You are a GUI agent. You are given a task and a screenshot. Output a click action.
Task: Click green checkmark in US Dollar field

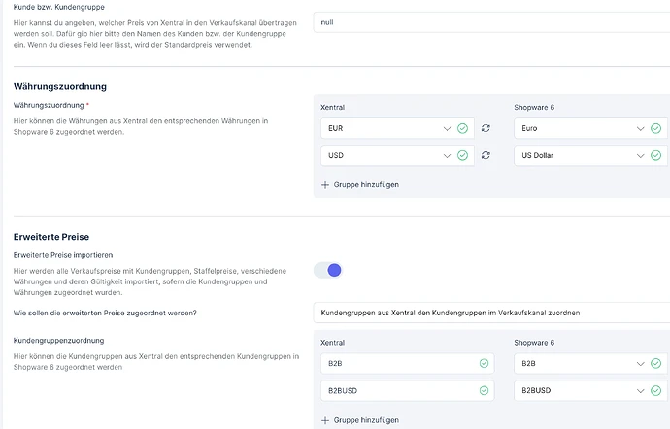655,155
